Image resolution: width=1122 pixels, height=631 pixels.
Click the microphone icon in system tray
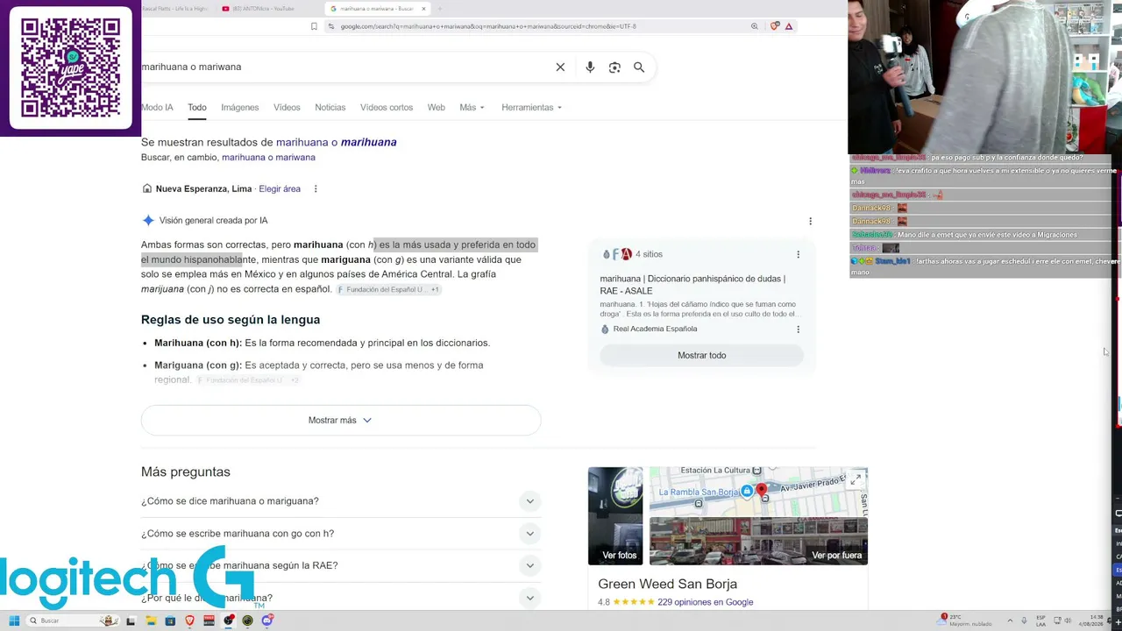coord(1024,620)
